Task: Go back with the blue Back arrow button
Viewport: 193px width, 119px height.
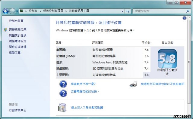Action: [x=5, y=11]
